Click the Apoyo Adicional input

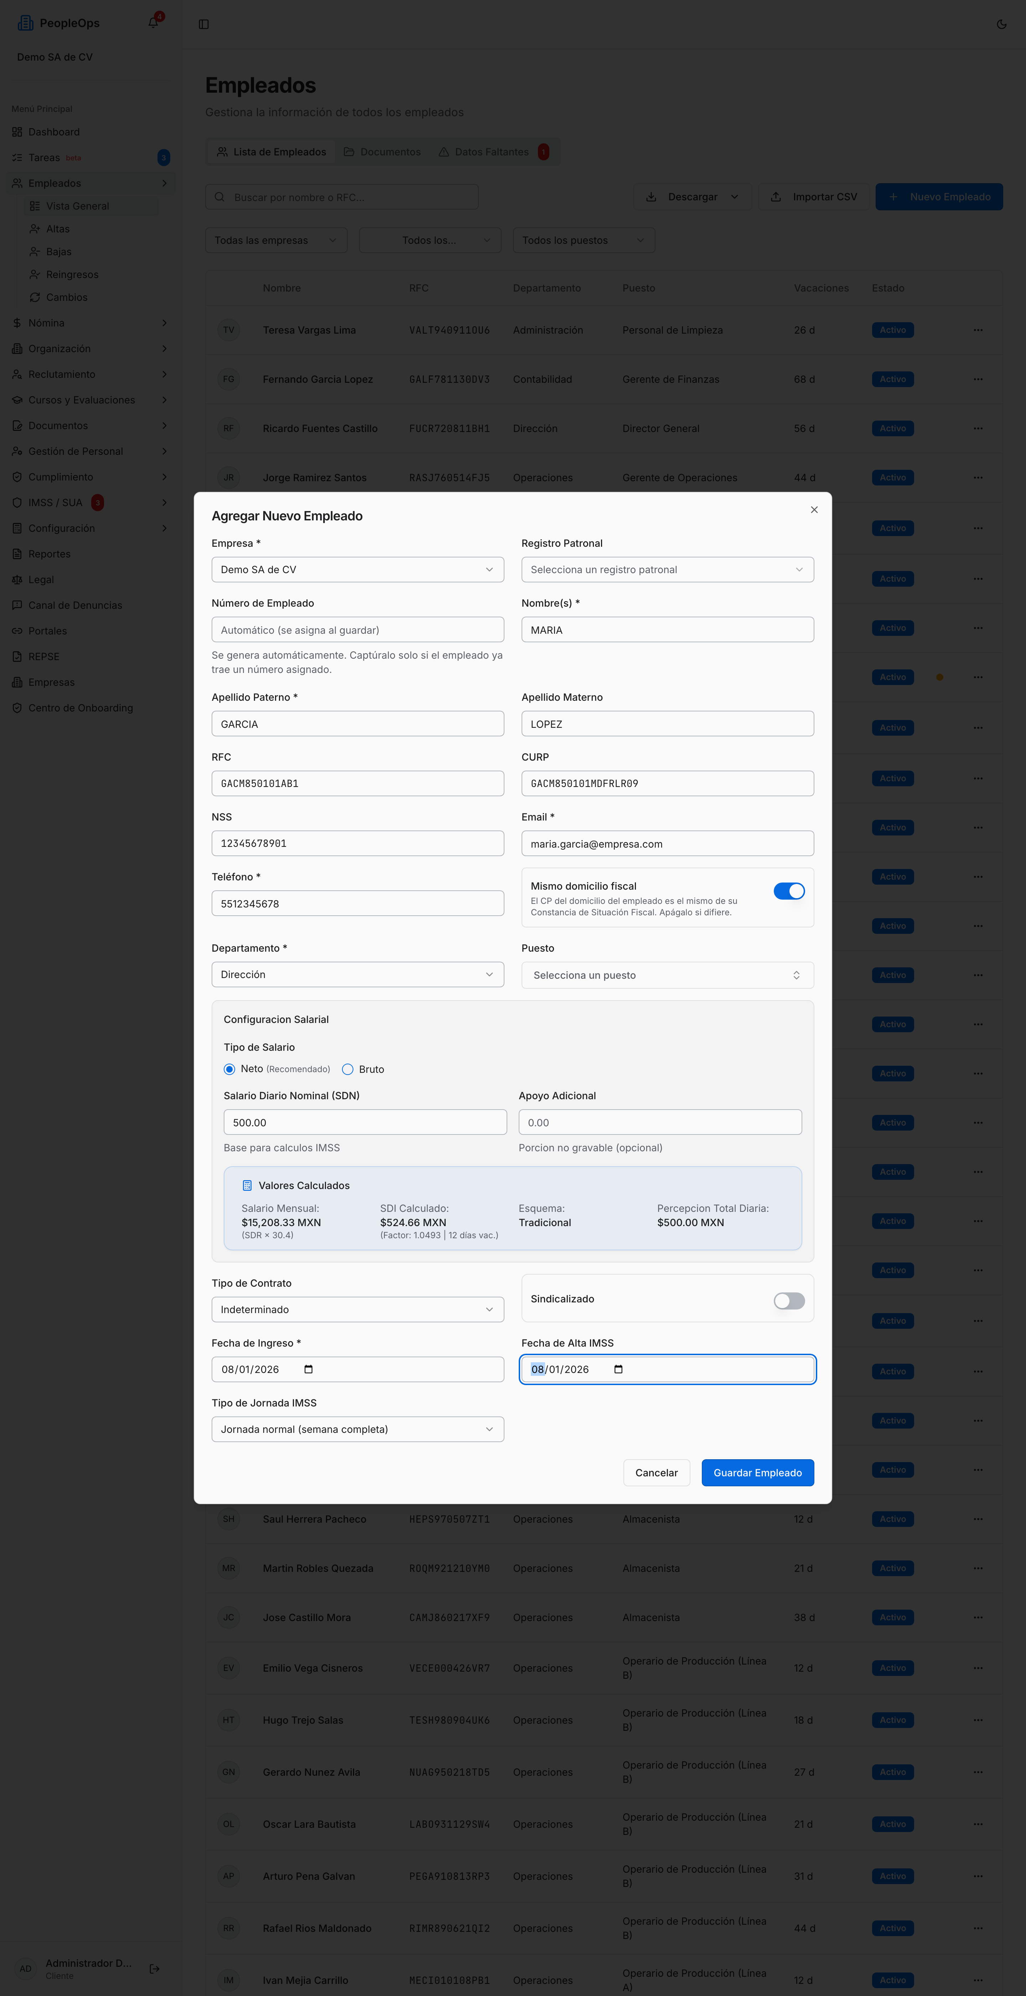pos(660,1122)
